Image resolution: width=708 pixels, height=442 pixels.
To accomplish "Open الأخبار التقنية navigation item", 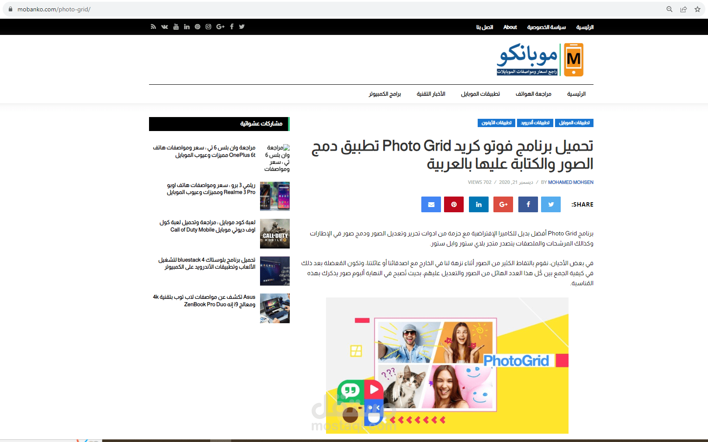I will click(431, 94).
